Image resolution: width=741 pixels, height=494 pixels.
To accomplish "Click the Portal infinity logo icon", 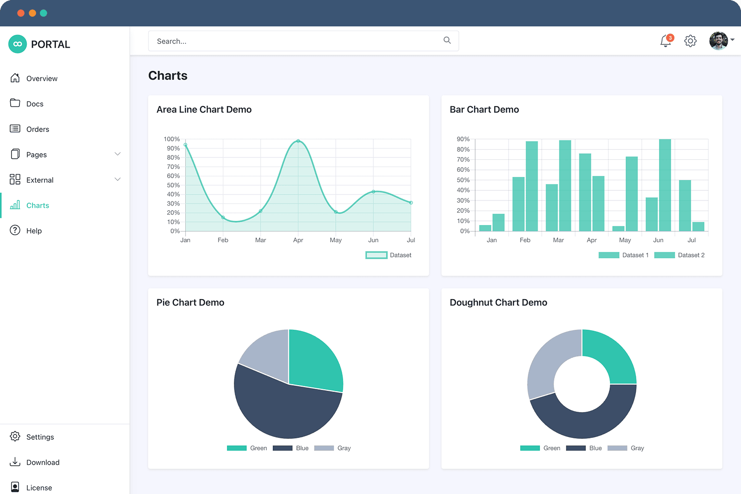I will (x=18, y=44).
